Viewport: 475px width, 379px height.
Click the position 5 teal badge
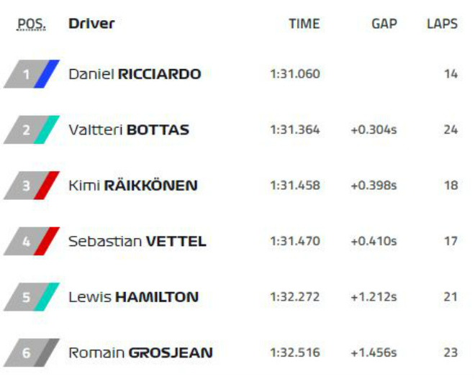[32, 296]
